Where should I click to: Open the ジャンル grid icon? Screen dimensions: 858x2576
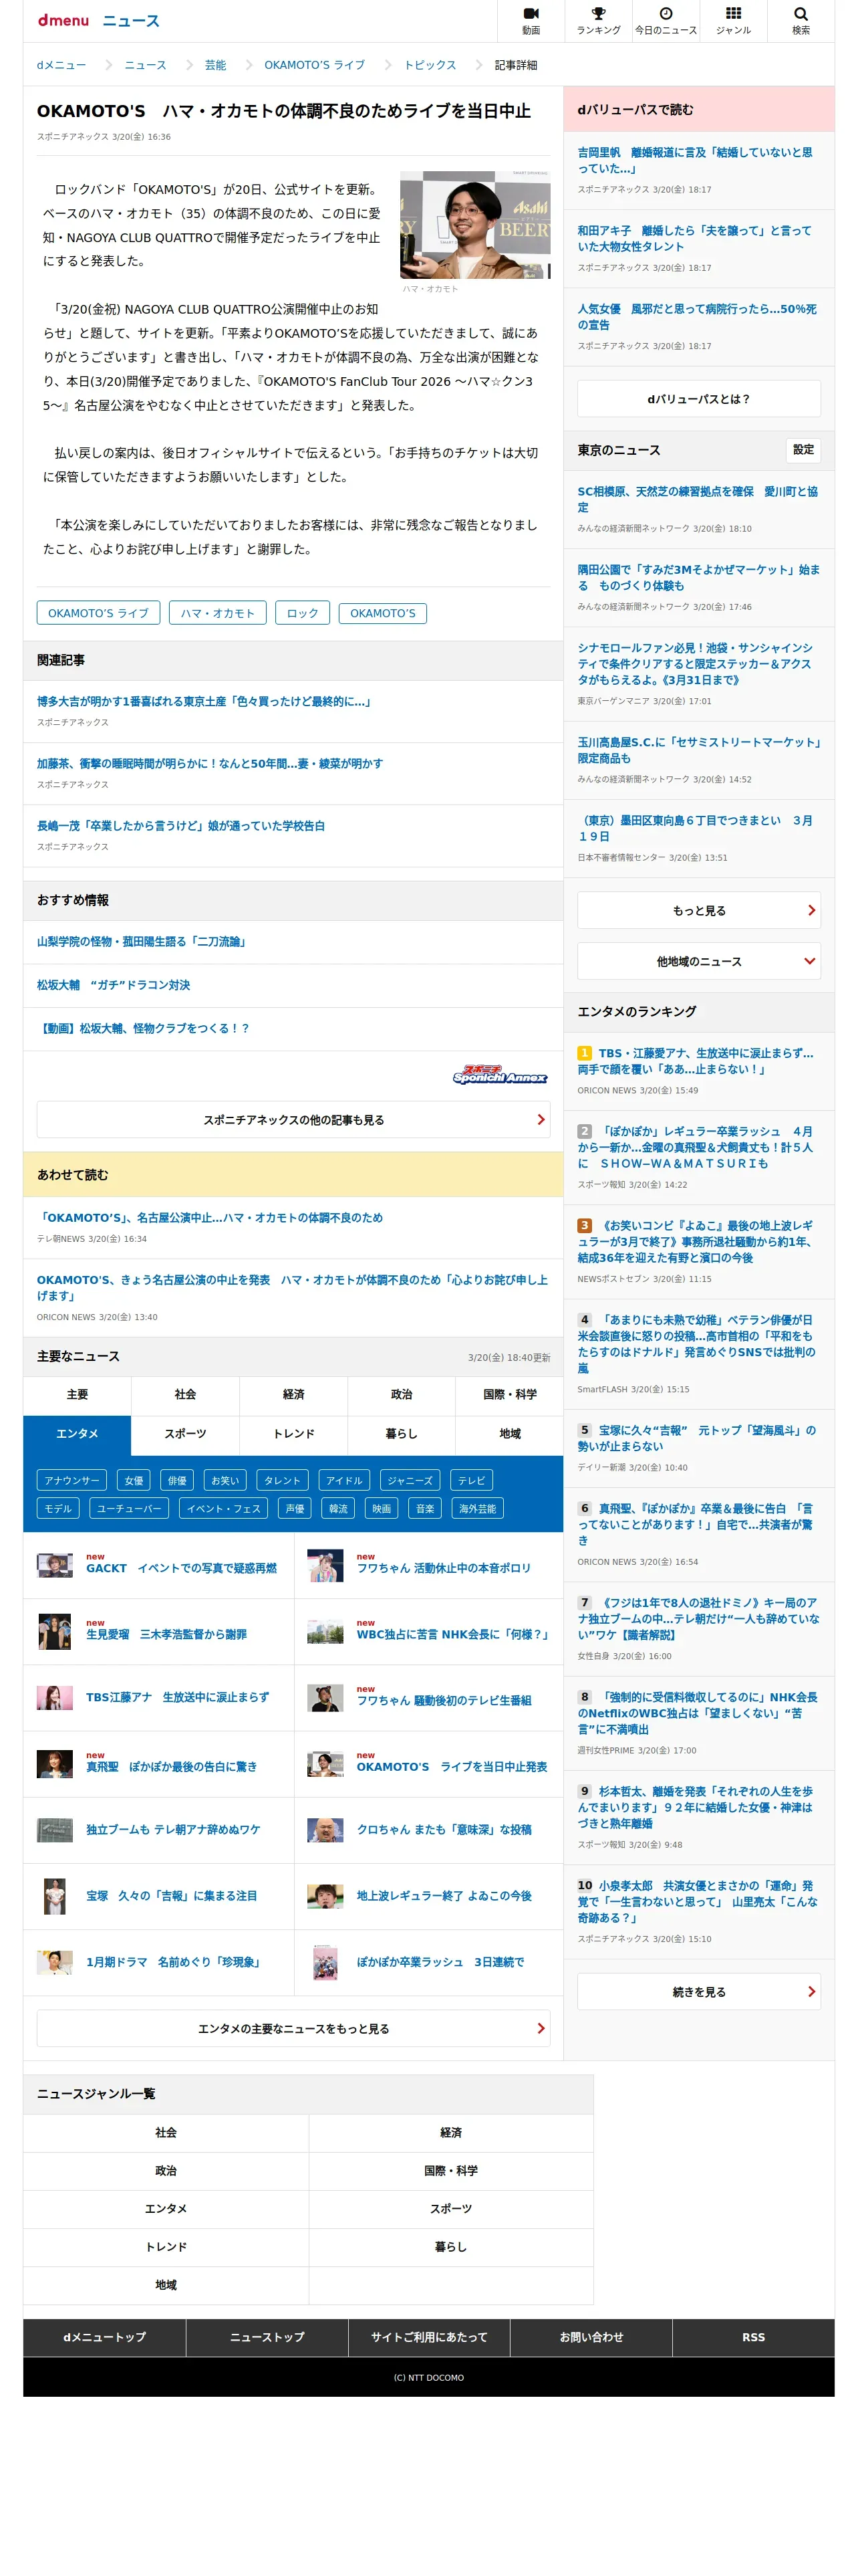pos(733,20)
